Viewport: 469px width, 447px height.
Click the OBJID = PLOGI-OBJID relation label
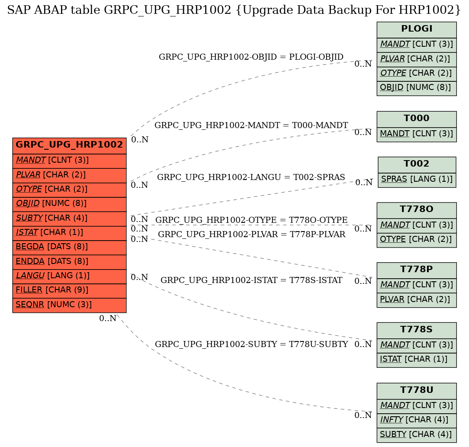click(x=251, y=57)
